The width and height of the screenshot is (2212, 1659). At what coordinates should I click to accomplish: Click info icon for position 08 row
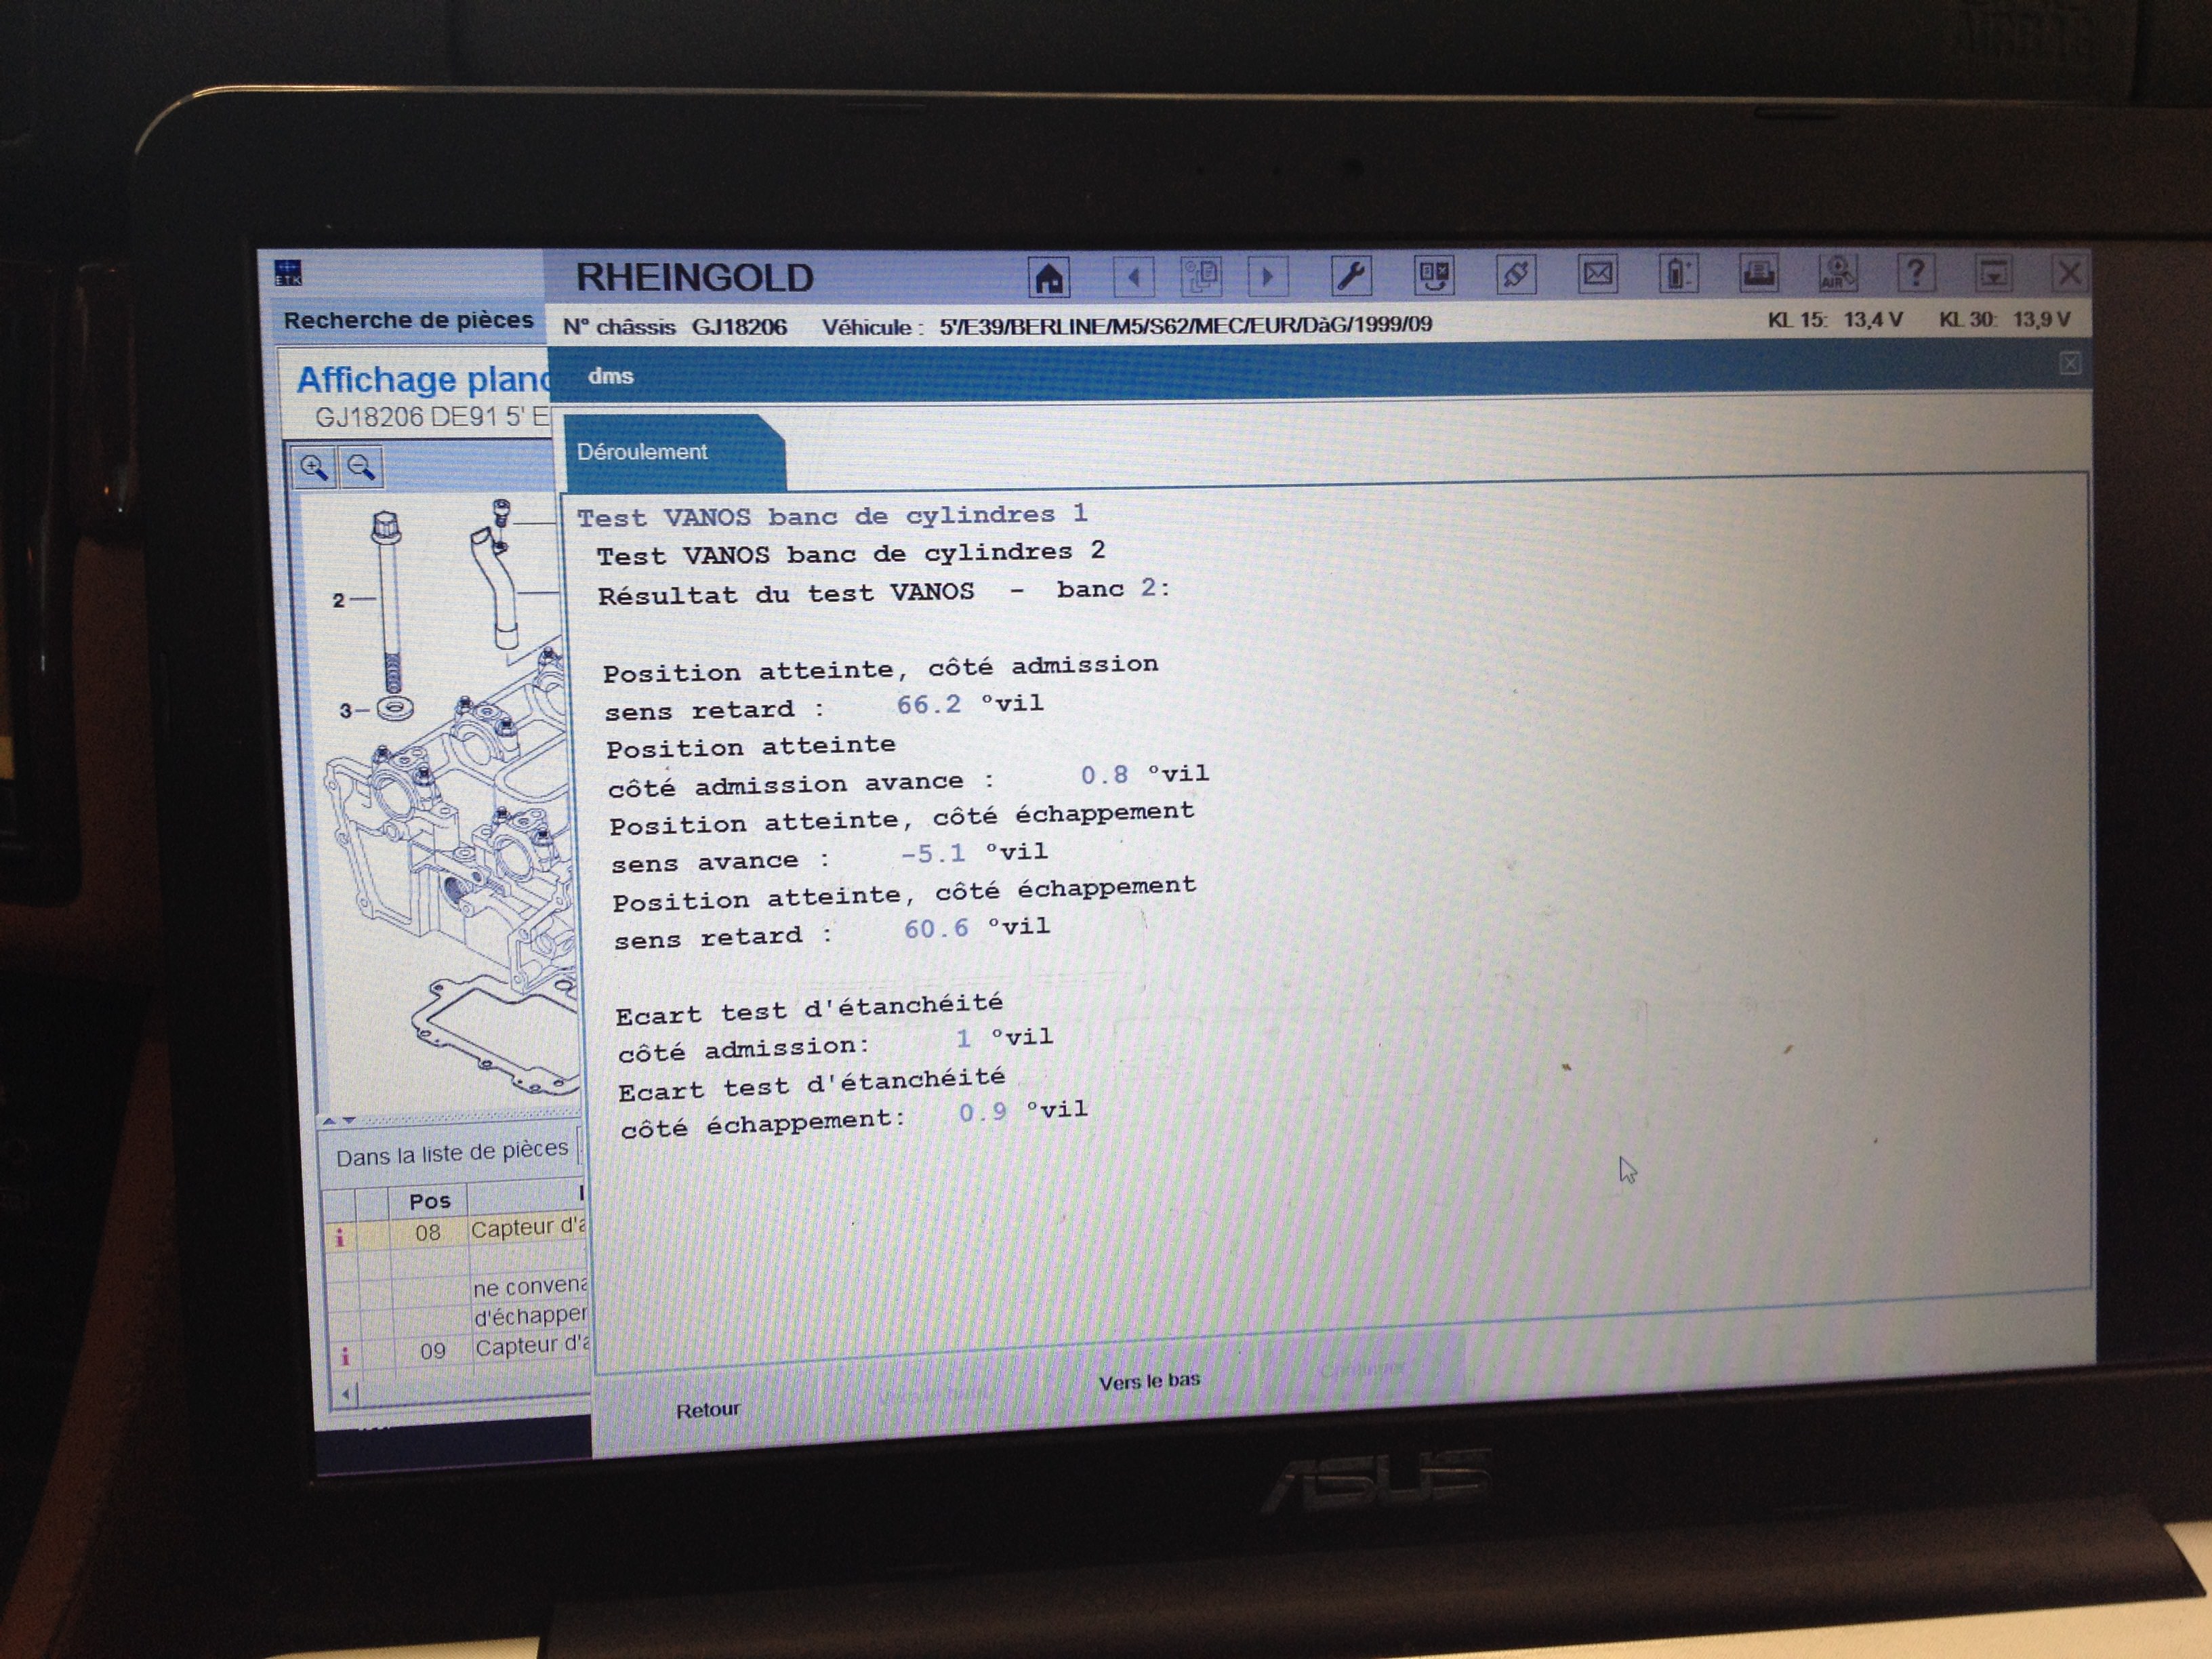point(340,1237)
